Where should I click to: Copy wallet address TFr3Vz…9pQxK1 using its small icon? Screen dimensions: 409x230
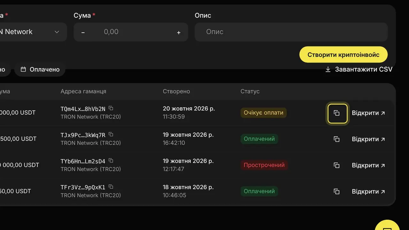[x=111, y=187]
